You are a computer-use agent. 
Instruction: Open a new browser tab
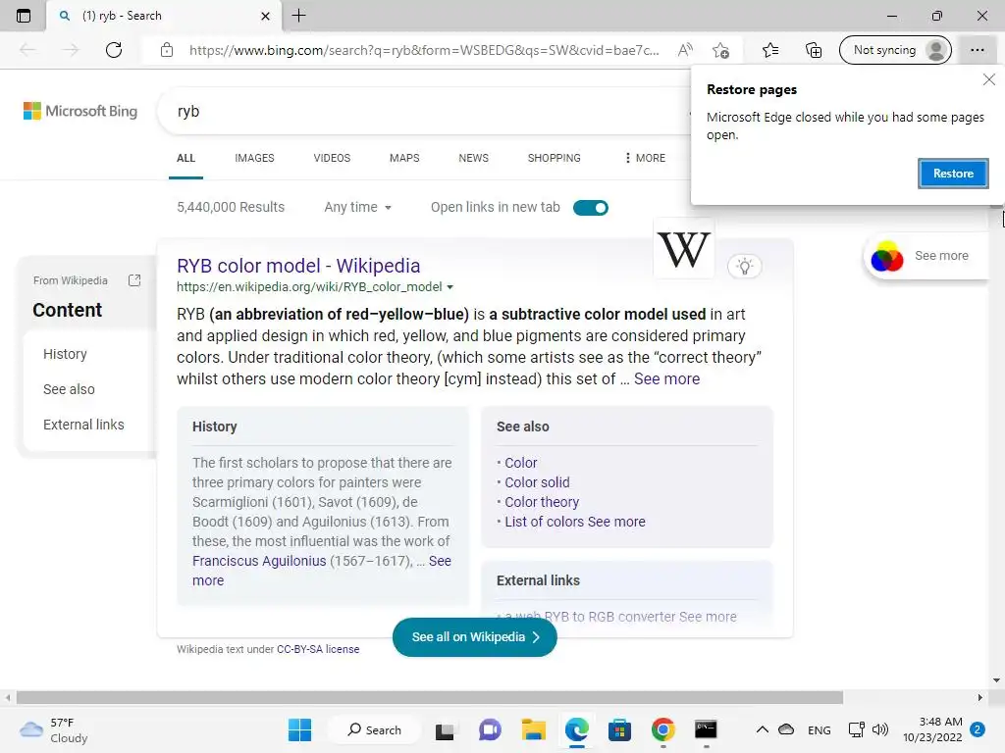(x=298, y=16)
